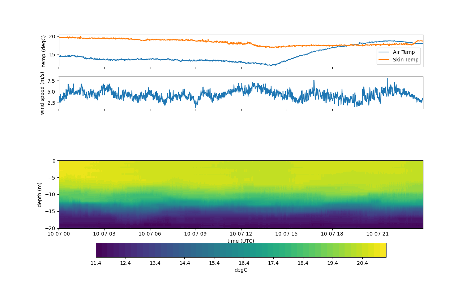Click the Skin Temp legend label
The width and height of the screenshot is (470, 289).
tap(406, 60)
